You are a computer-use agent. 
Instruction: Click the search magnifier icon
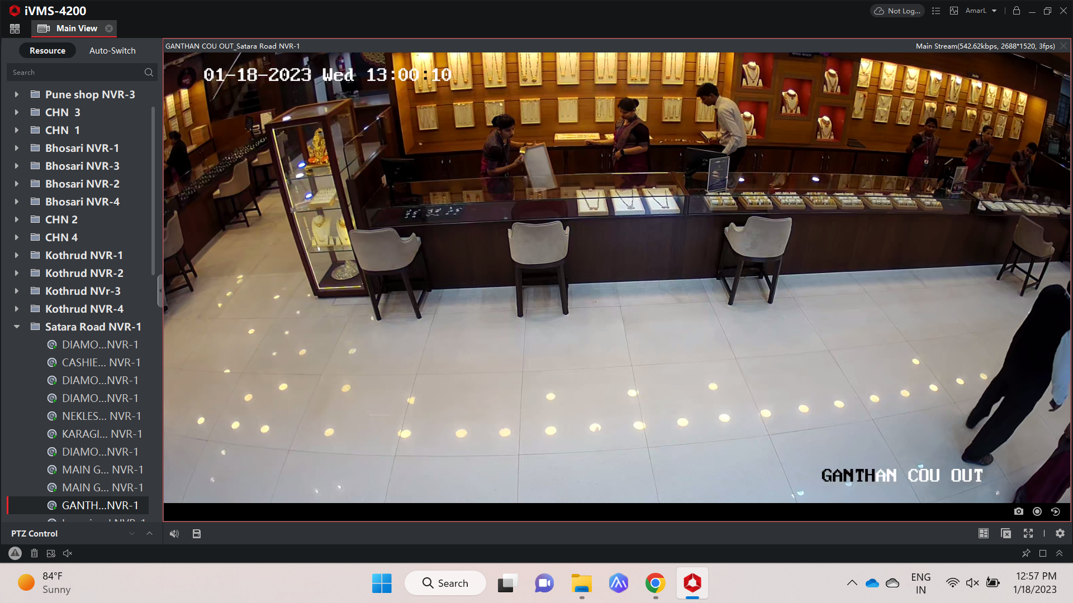(149, 72)
